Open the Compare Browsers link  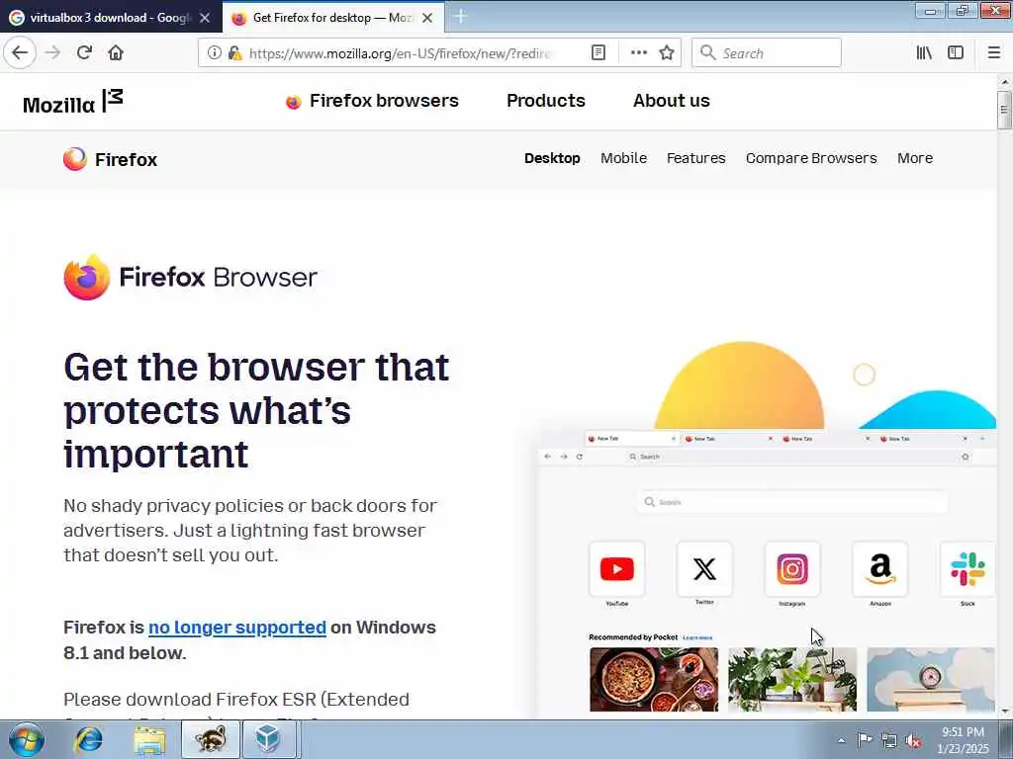click(x=811, y=158)
